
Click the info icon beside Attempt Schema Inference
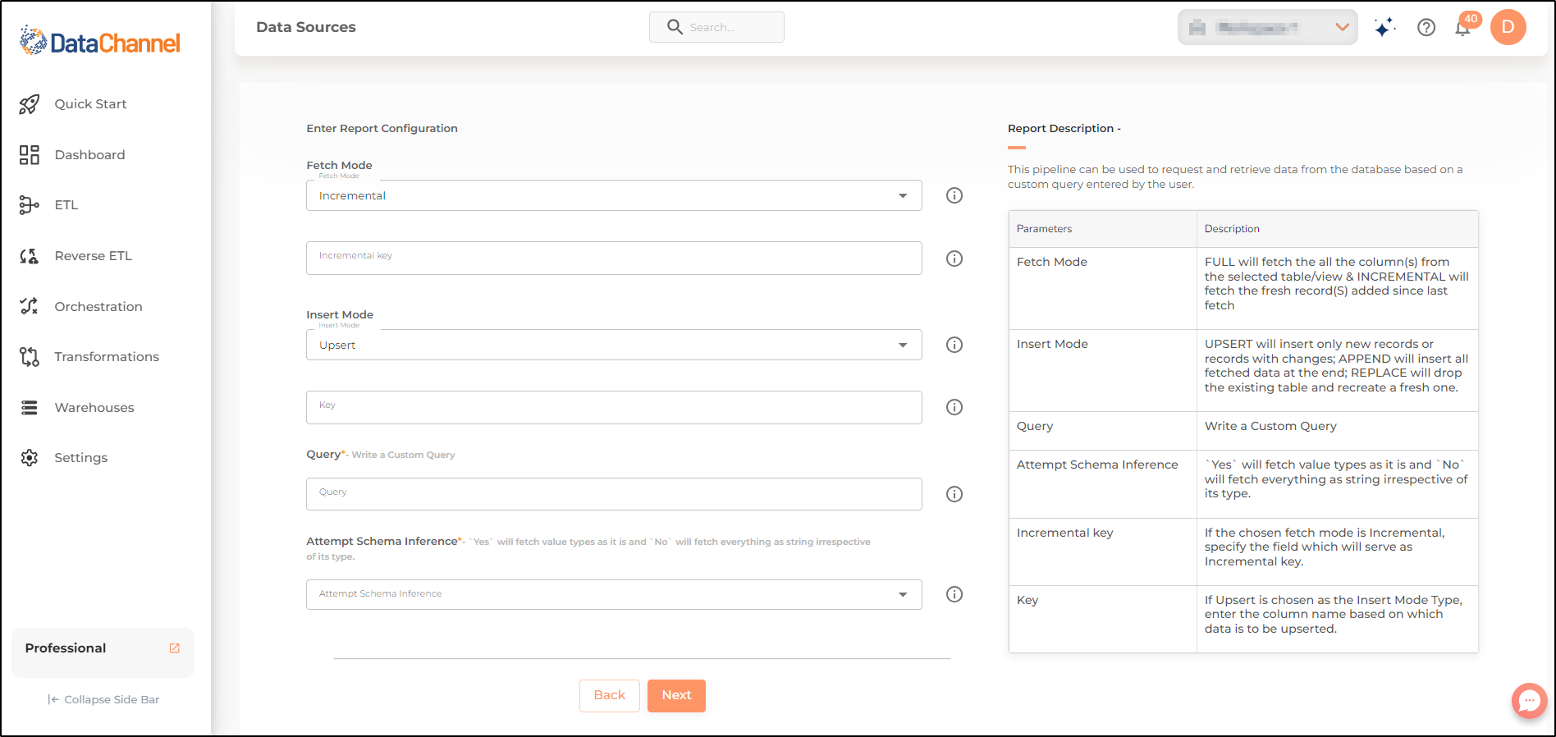tap(954, 594)
